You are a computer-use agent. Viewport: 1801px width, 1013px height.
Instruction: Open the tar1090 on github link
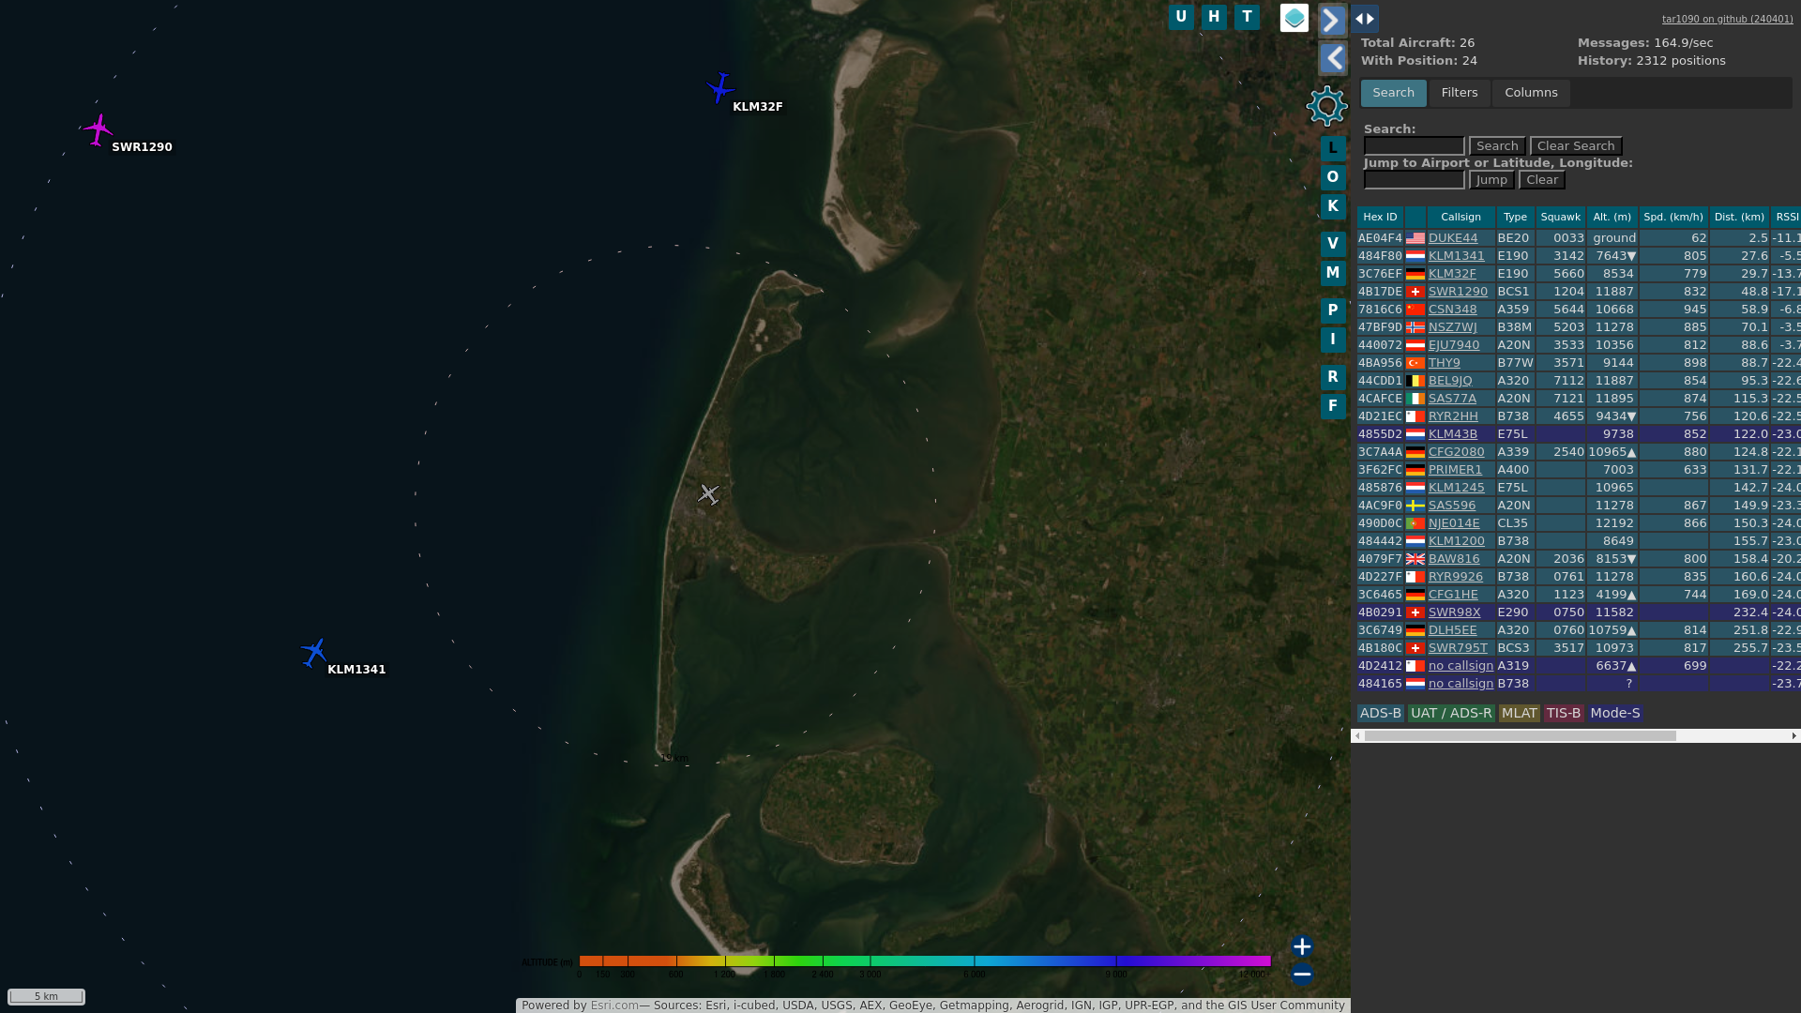pos(1727,19)
